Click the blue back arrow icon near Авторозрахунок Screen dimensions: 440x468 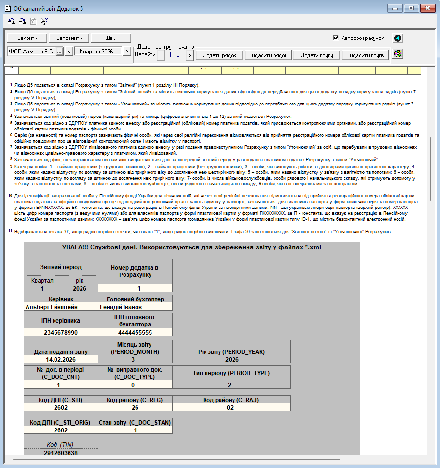[398, 38]
